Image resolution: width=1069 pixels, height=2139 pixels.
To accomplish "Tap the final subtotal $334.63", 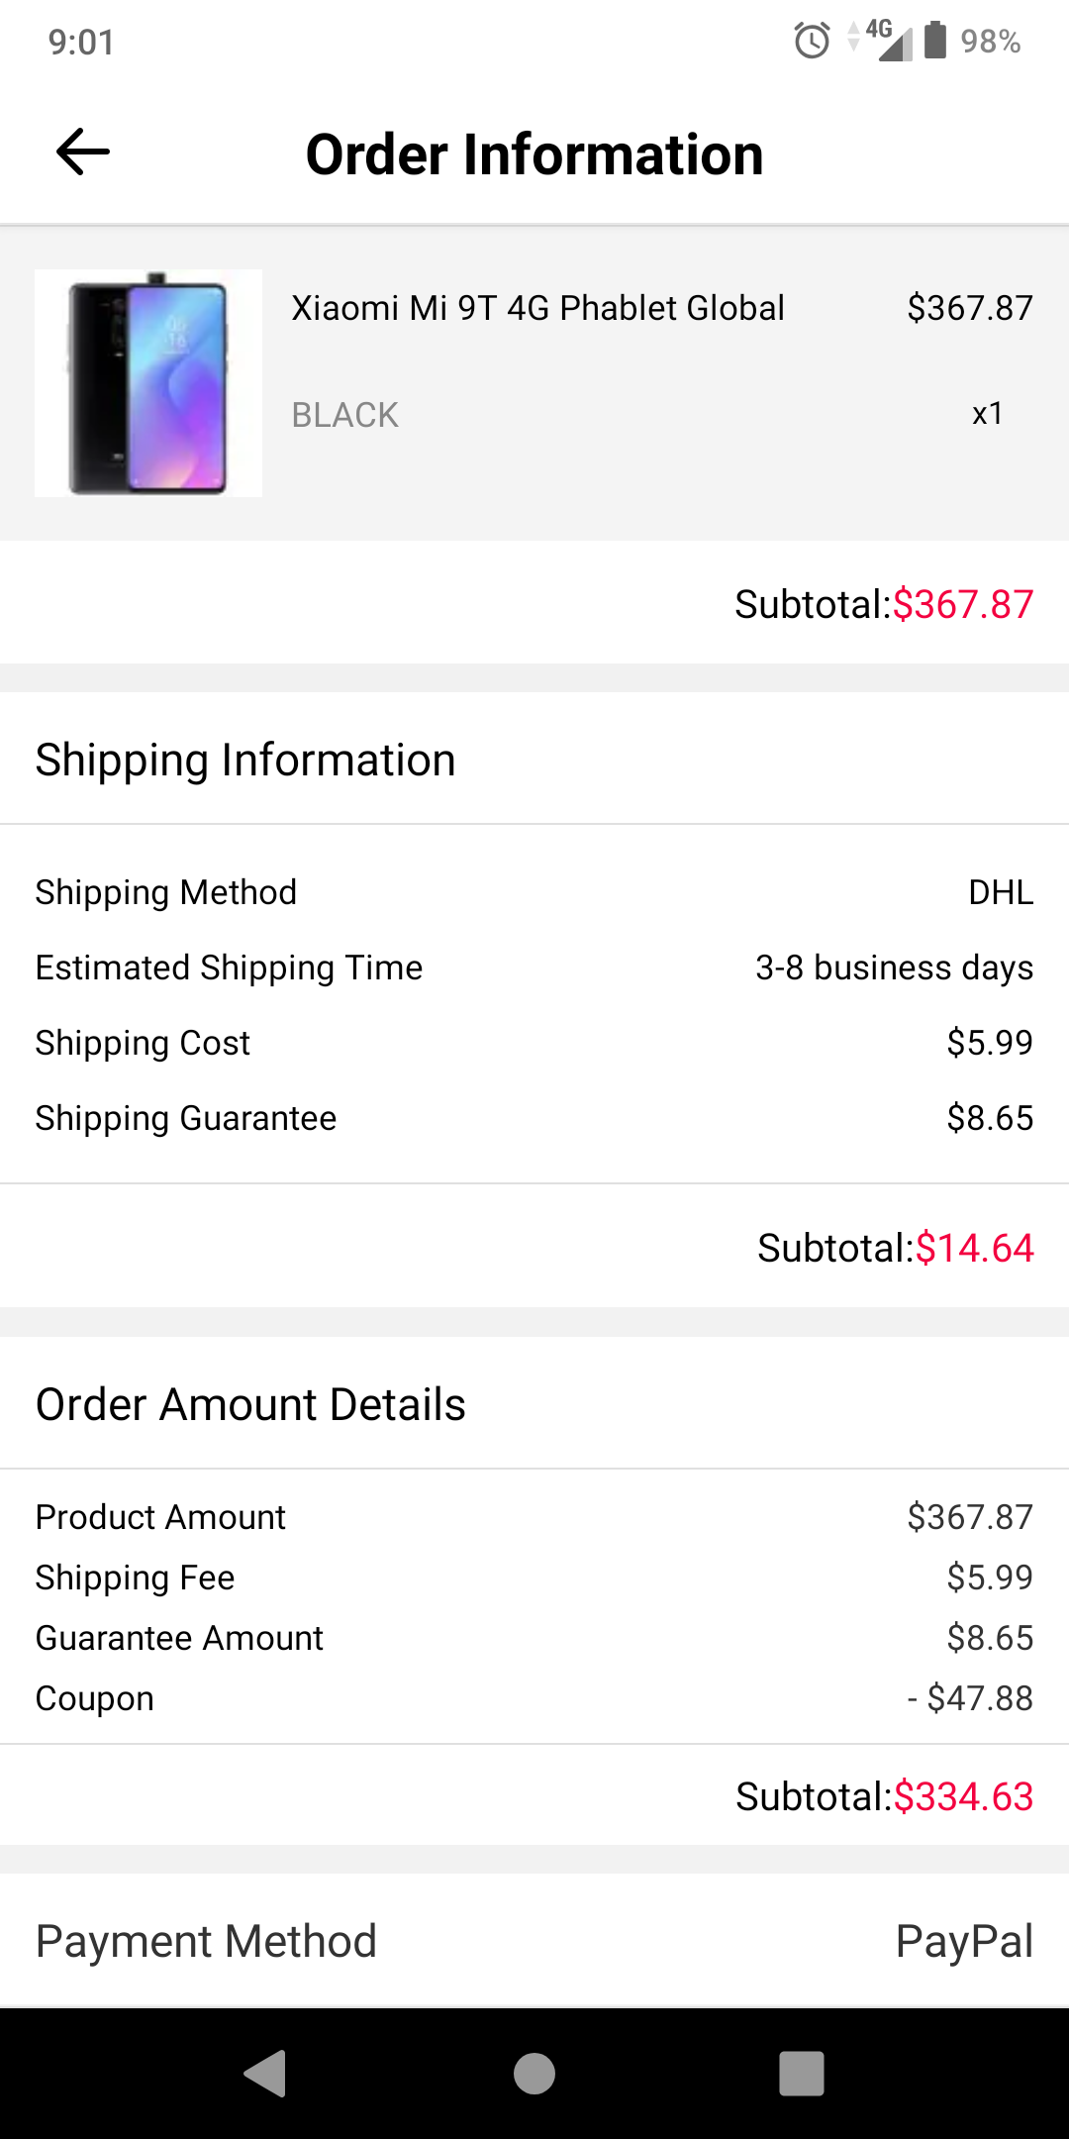I will 962,1796.
